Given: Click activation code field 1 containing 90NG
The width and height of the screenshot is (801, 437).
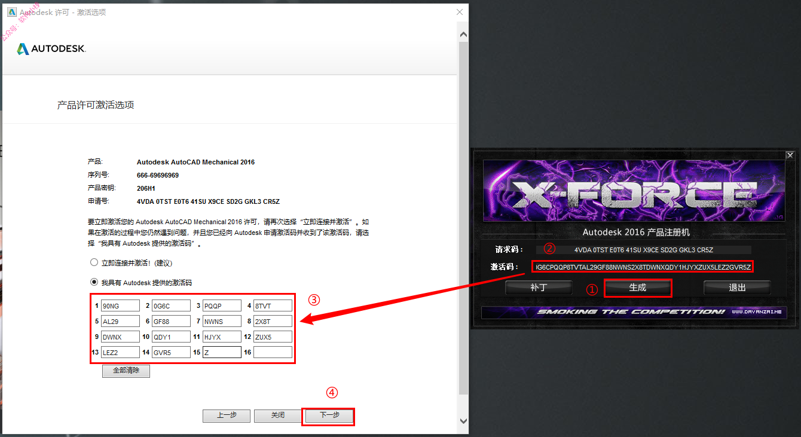Looking at the screenshot, I should tap(120, 305).
